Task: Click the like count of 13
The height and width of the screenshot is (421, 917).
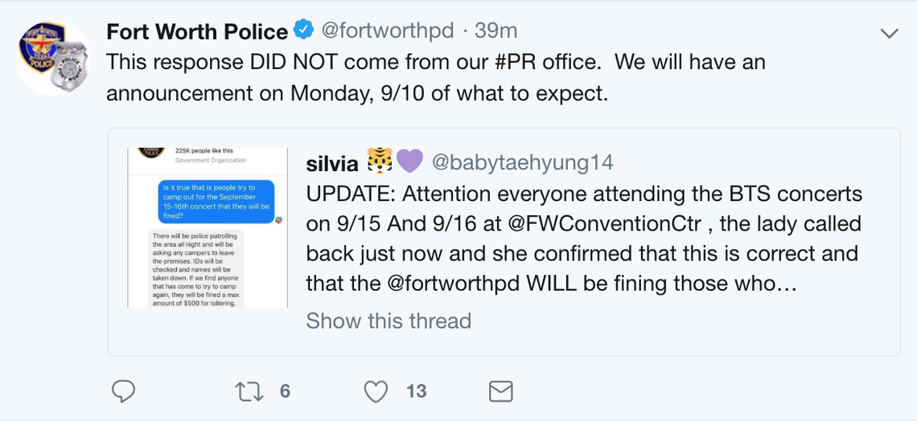Action: (417, 390)
